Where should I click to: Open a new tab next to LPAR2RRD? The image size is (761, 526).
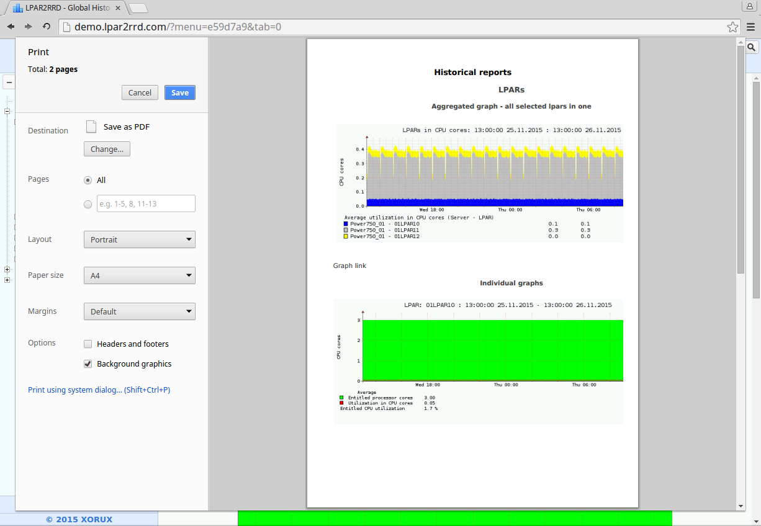(138, 8)
